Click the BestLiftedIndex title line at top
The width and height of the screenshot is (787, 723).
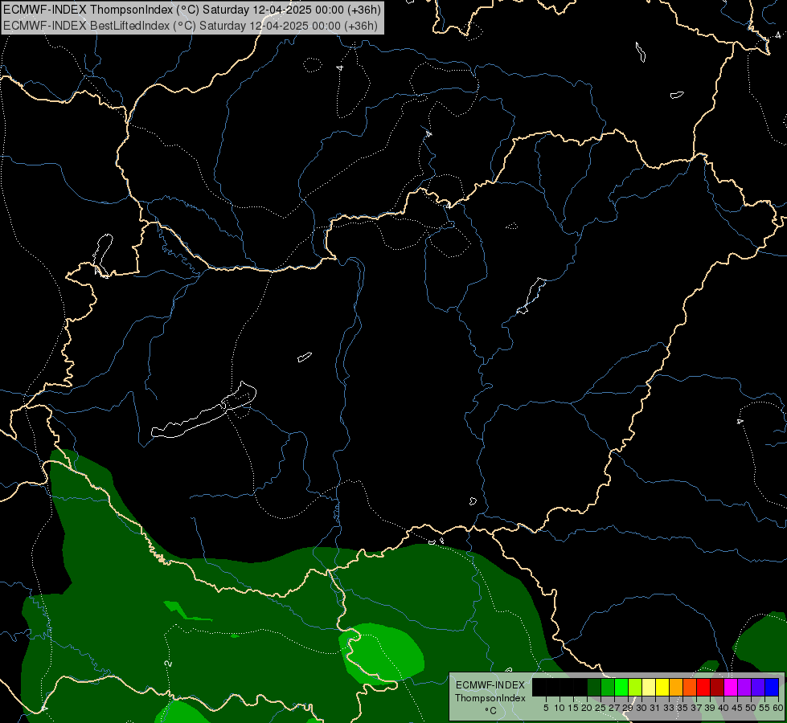click(191, 25)
